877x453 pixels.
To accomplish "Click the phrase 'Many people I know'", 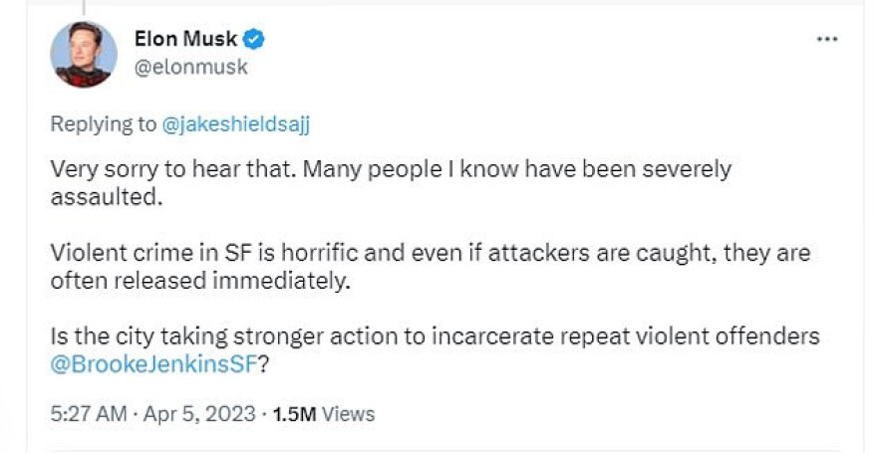I will [365, 169].
